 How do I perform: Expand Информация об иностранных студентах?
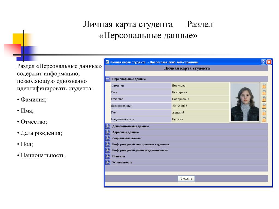tap(108, 144)
